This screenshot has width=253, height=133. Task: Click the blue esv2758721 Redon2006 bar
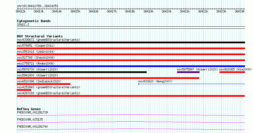pos(131,66)
